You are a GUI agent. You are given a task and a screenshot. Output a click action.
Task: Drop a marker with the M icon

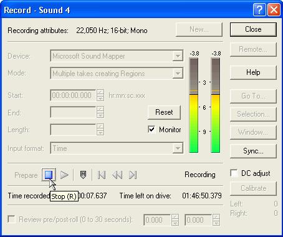(83, 175)
